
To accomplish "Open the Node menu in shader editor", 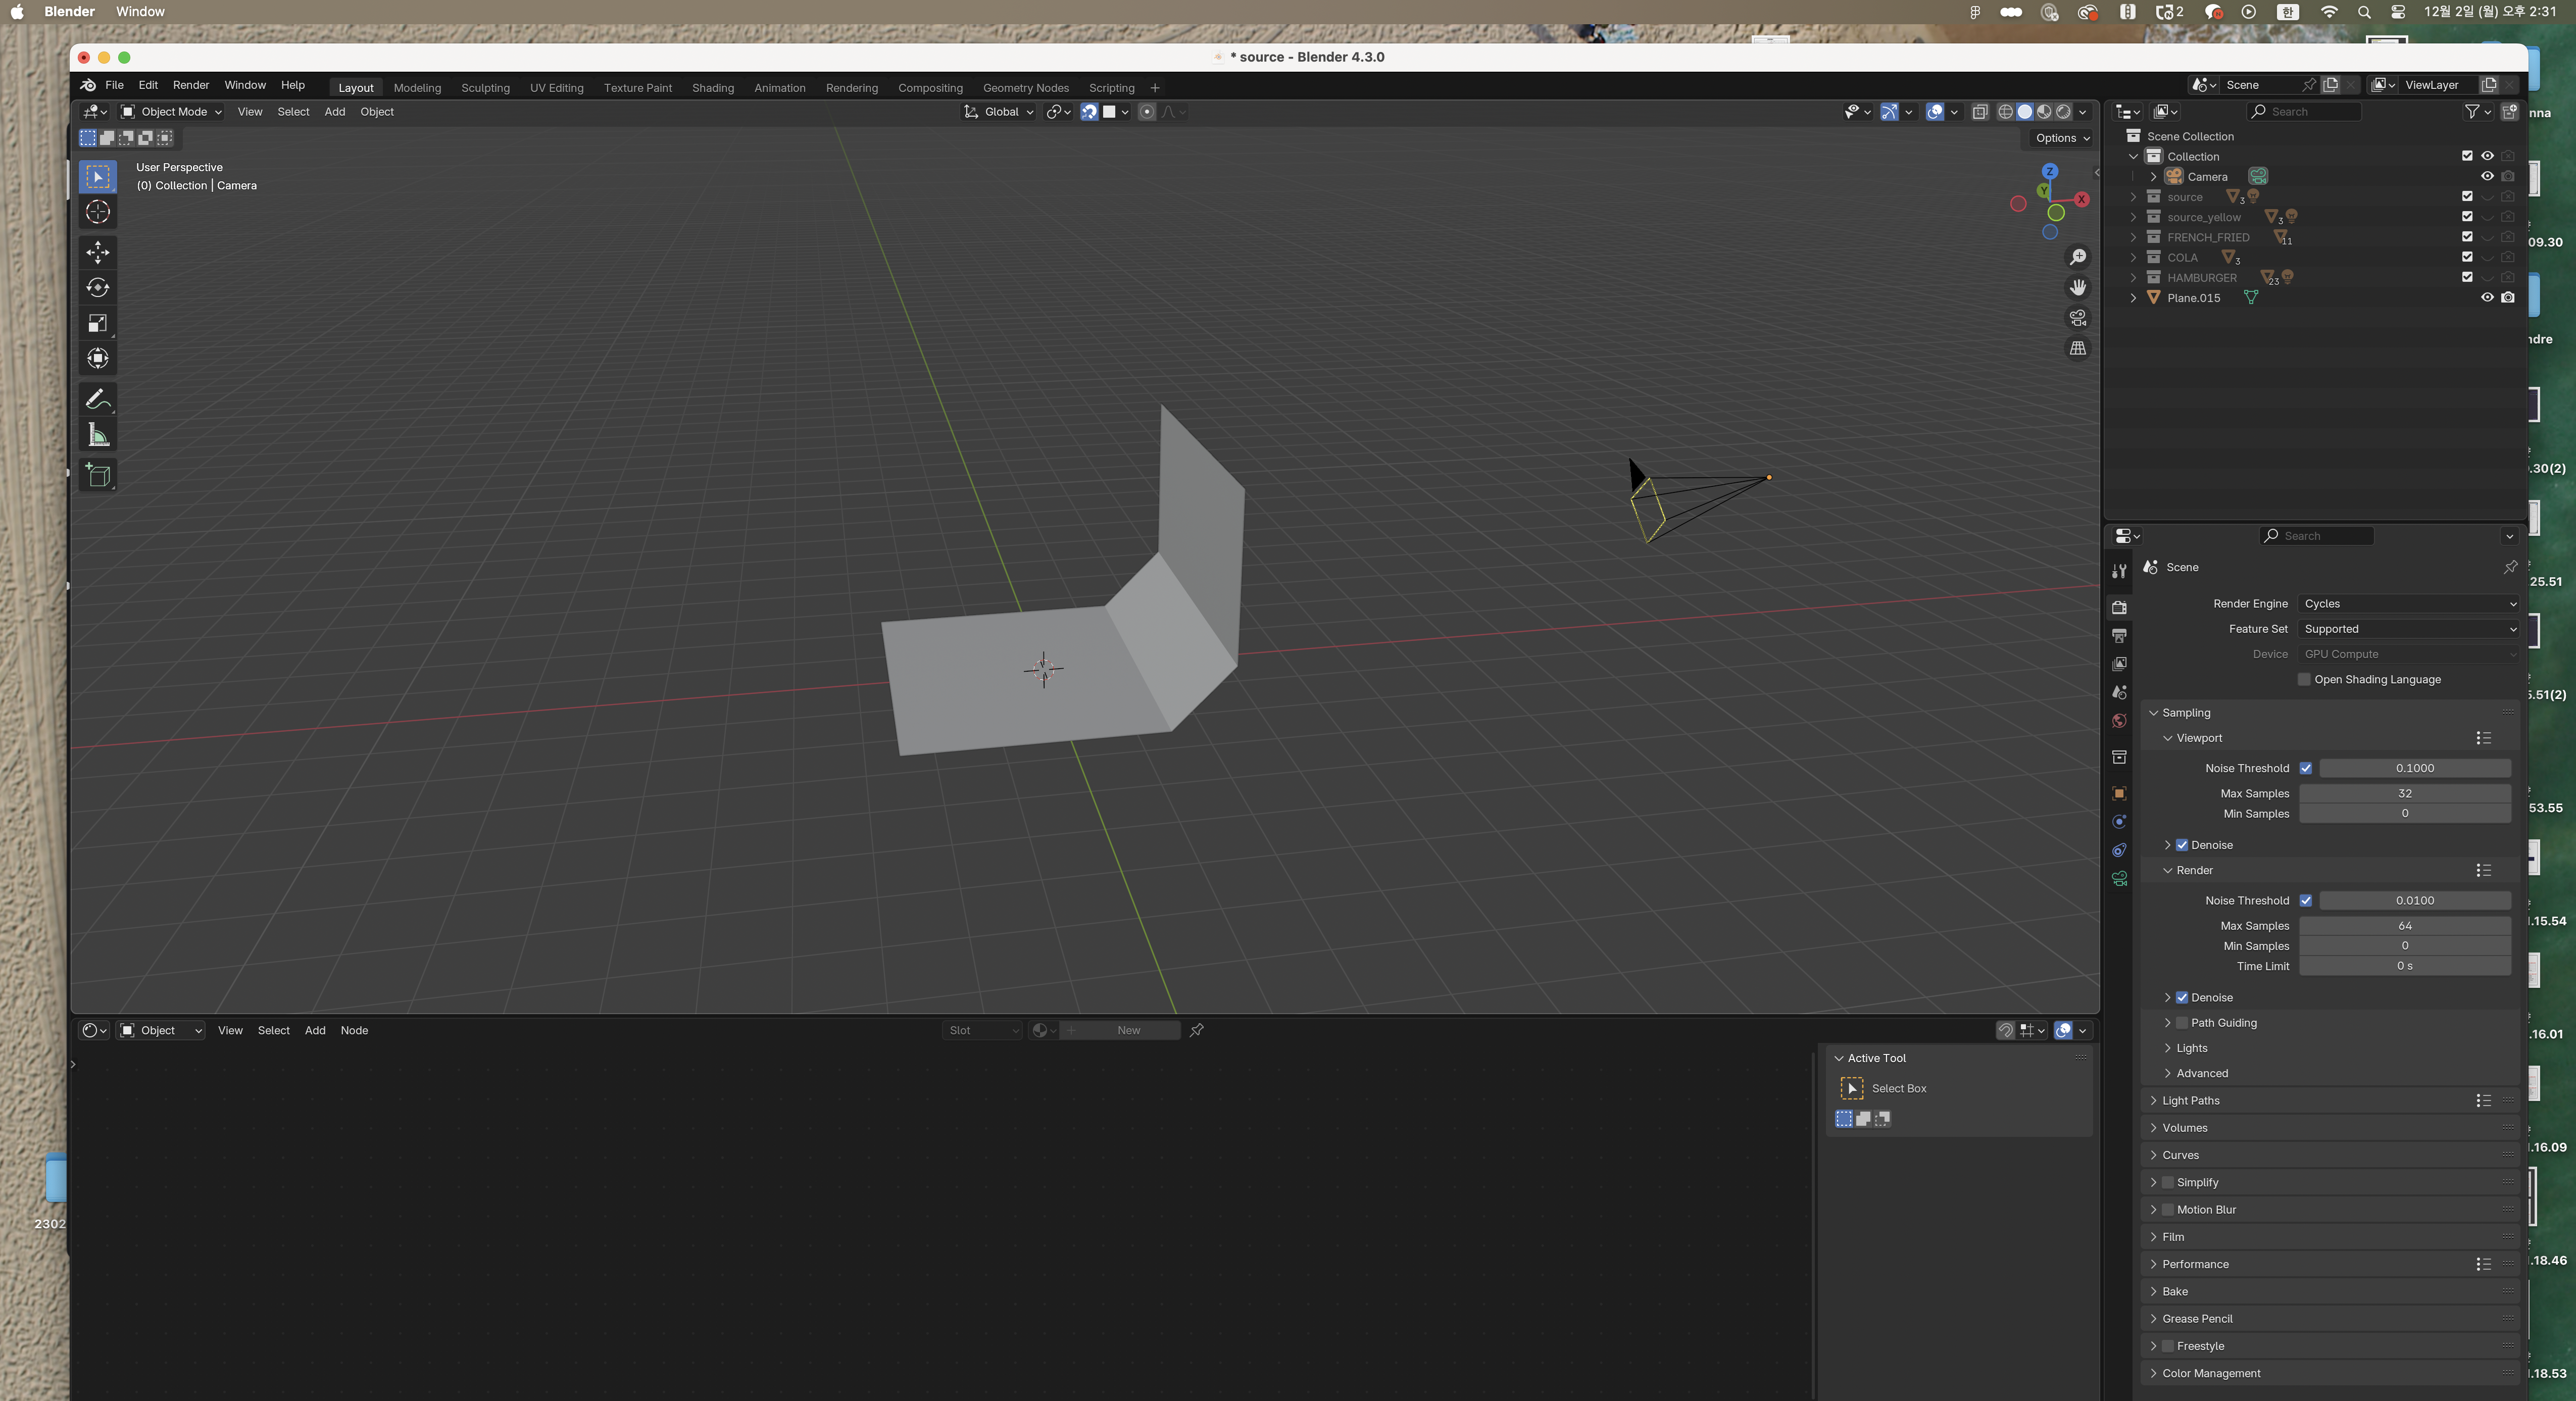I will pos(354,1030).
